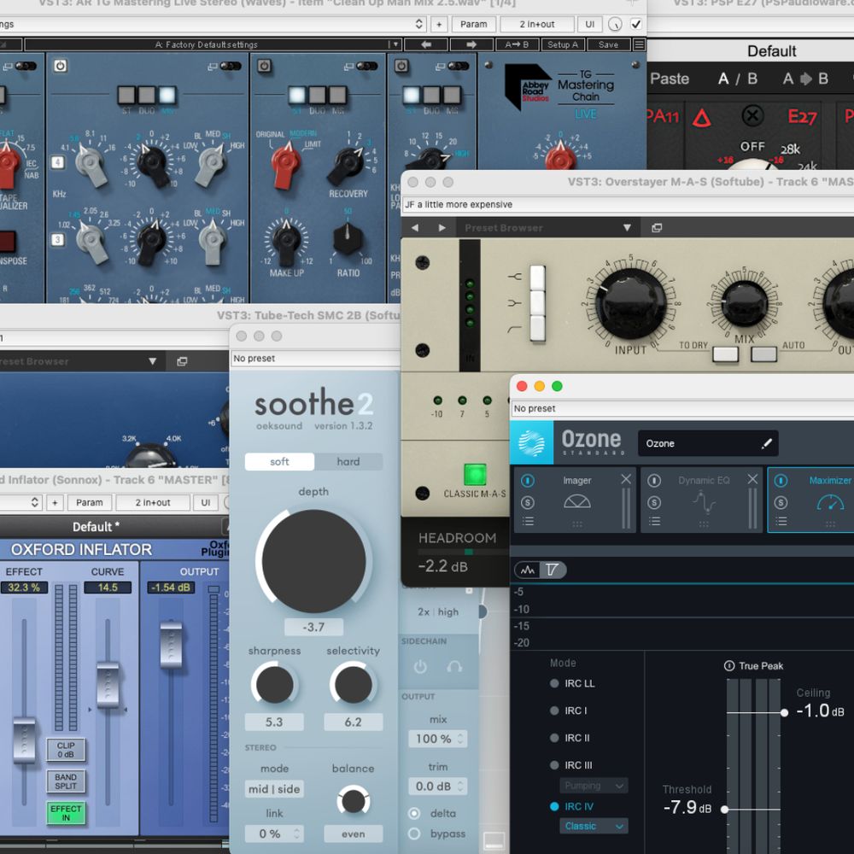This screenshot has height=854, width=854.
Task: Click soothe2 sidechain headphones listen icon
Action: (x=454, y=666)
